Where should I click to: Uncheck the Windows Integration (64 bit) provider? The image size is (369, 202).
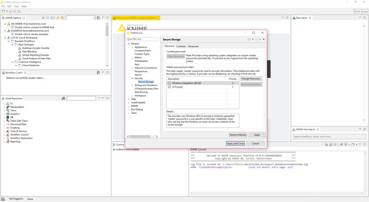coord(169,83)
